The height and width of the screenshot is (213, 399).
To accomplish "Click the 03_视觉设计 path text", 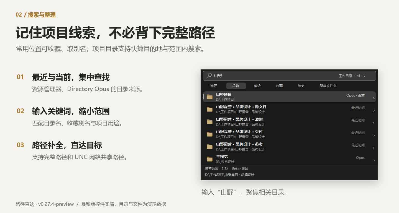I will (225, 162).
